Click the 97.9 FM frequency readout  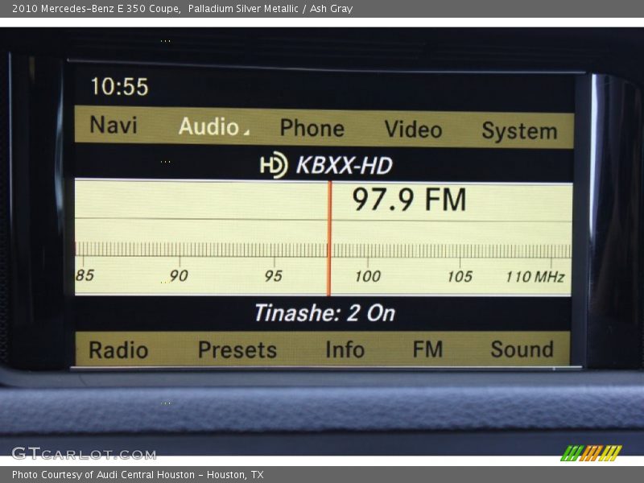(409, 200)
